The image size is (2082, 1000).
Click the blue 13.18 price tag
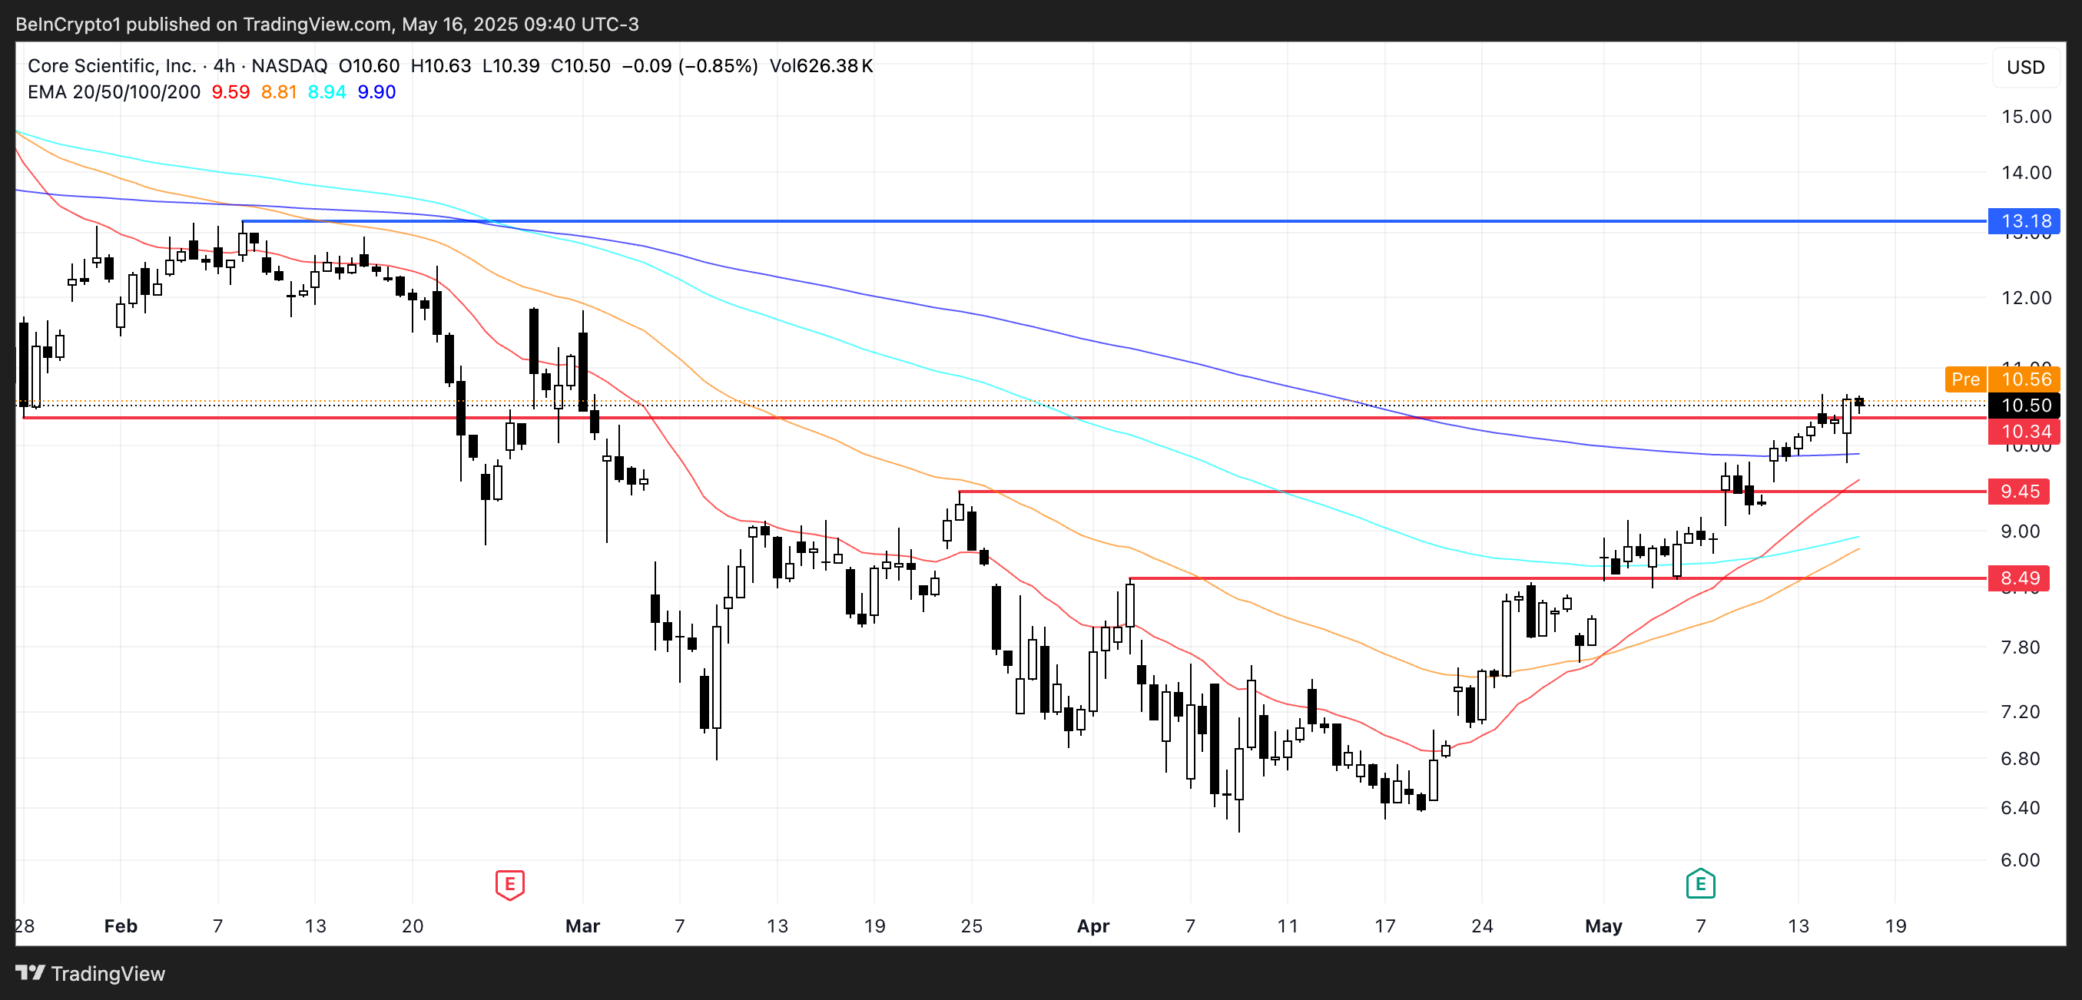2025,221
